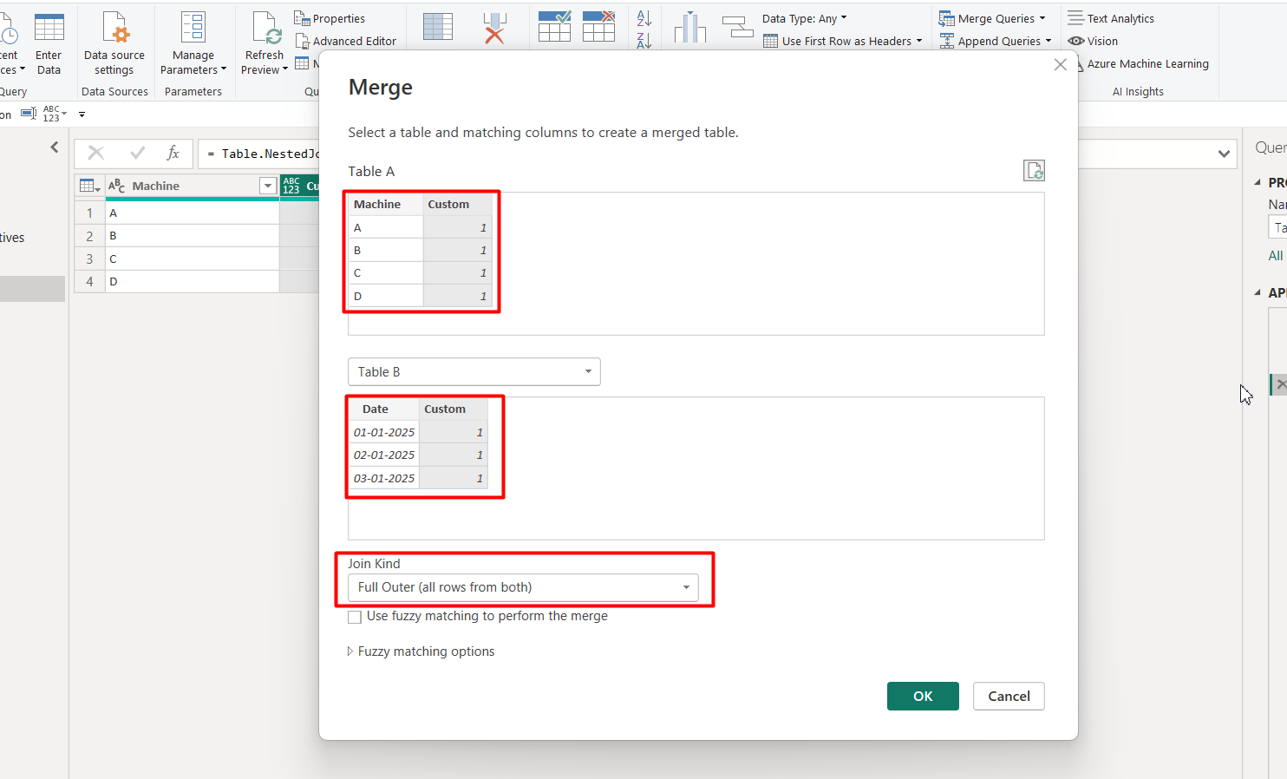Click the refresh preview icon beside Table A
The height and width of the screenshot is (779, 1287).
point(1034,170)
